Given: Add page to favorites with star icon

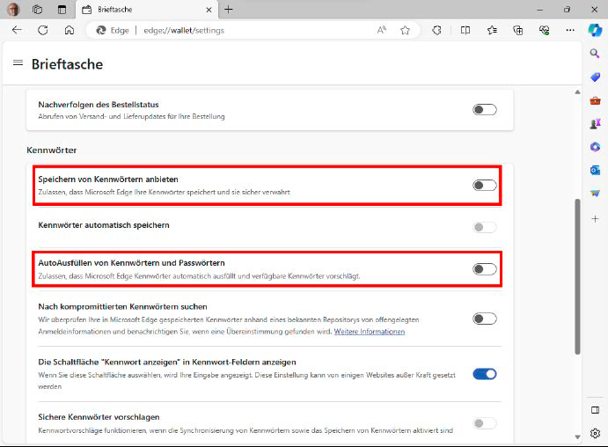Looking at the screenshot, I should pos(406,30).
